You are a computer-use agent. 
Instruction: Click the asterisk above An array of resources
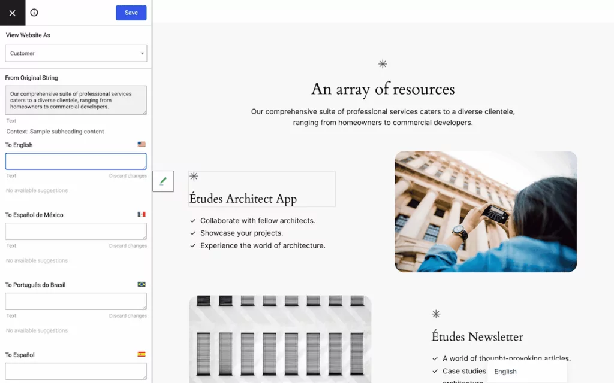click(383, 64)
